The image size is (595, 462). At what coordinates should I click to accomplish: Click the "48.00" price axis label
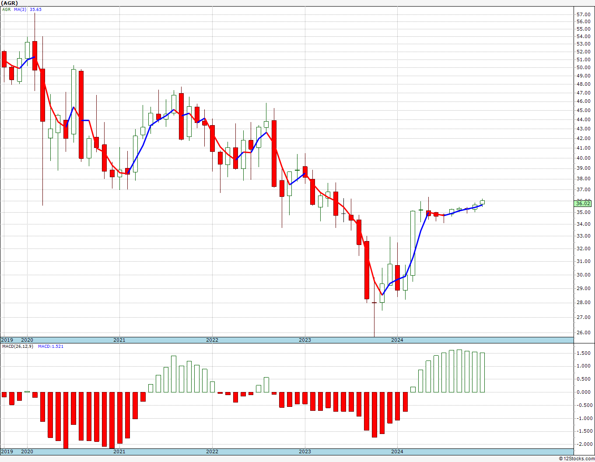pos(583,84)
